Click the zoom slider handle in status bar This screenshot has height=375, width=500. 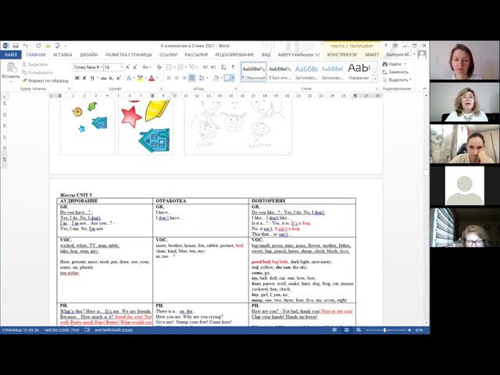[385, 330]
